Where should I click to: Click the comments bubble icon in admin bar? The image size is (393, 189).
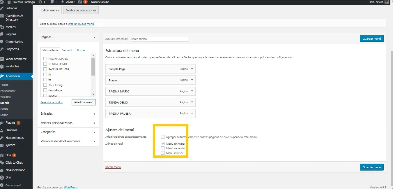(52, 2)
